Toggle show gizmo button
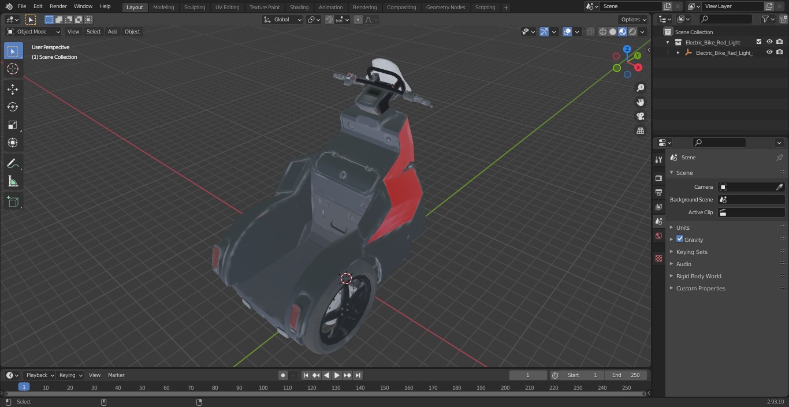Viewport: 789px width, 407px height. point(544,32)
